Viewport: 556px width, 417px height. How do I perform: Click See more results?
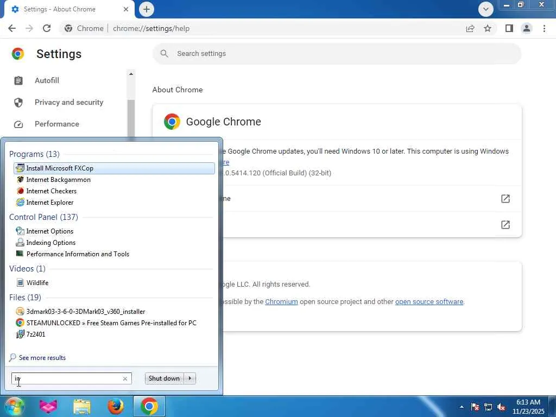(42, 358)
